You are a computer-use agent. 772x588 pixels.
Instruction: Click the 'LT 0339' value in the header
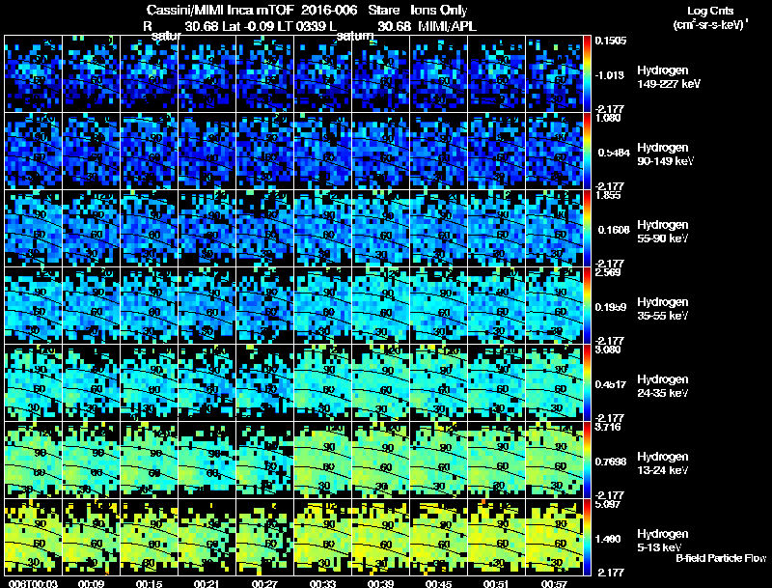(300, 27)
